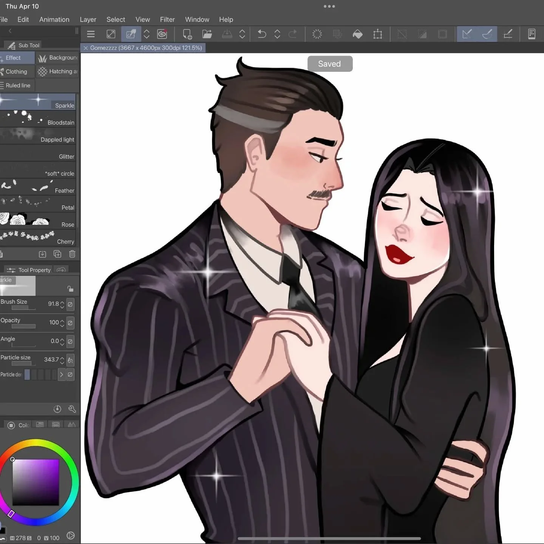544x544 pixels.
Task: Undo the last action
Action: tap(262, 34)
